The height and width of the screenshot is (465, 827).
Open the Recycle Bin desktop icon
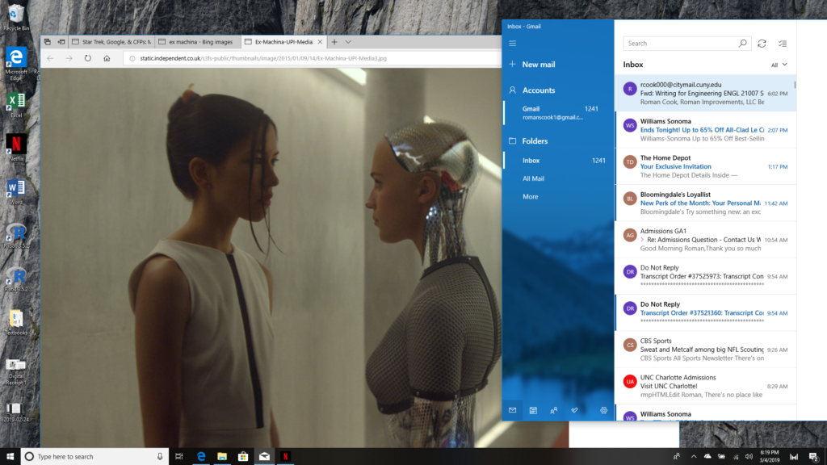(16, 17)
